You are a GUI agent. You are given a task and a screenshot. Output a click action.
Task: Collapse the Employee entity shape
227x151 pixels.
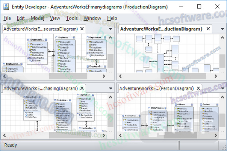pyautogui.click(x=74, y=37)
